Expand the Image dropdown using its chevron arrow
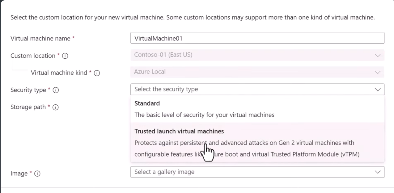This screenshot has width=394, height=193. point(377,172)
